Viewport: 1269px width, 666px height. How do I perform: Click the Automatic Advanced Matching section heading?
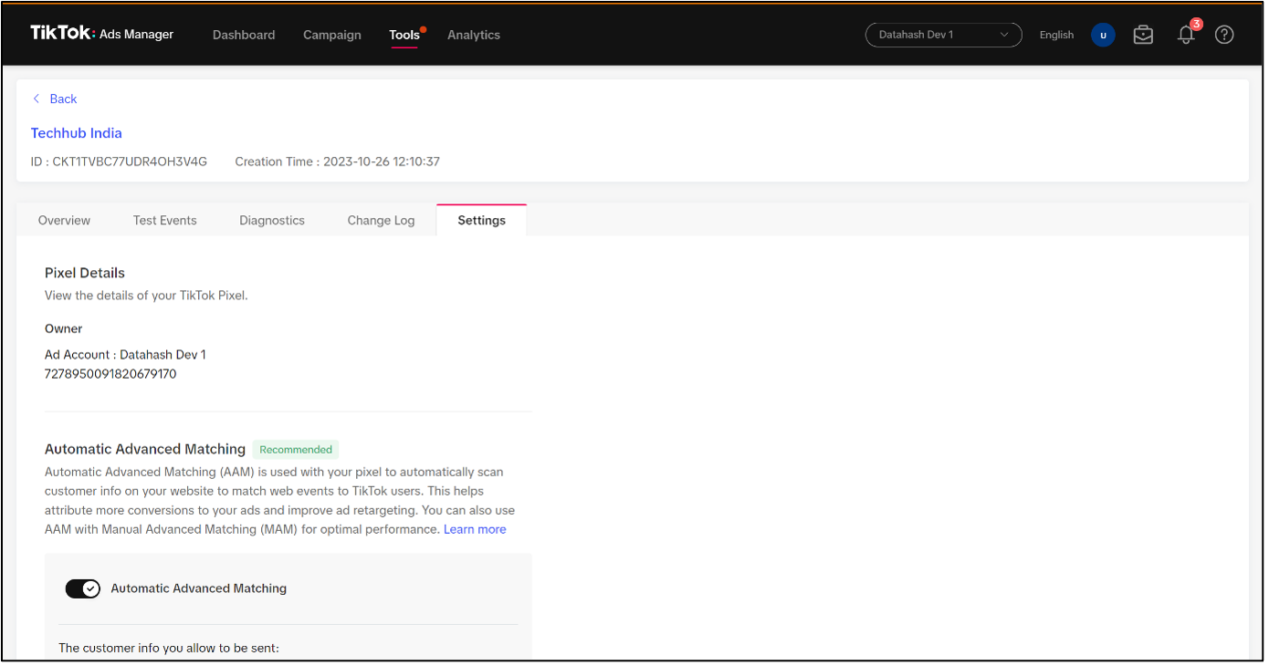click(x=145, y=449)
